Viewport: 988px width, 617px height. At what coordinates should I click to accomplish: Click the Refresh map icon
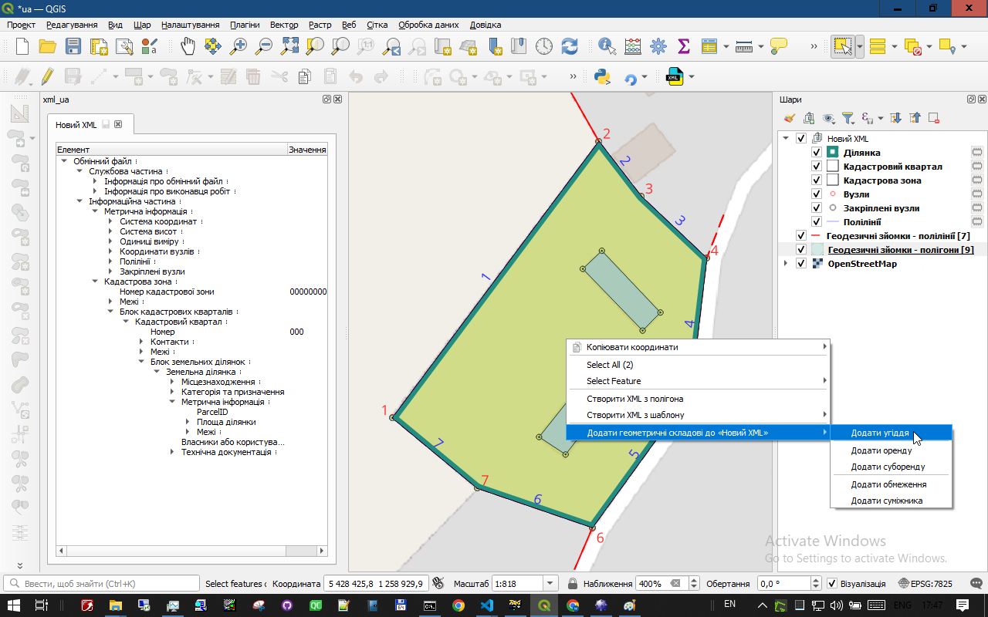click(x=570, y=46)
